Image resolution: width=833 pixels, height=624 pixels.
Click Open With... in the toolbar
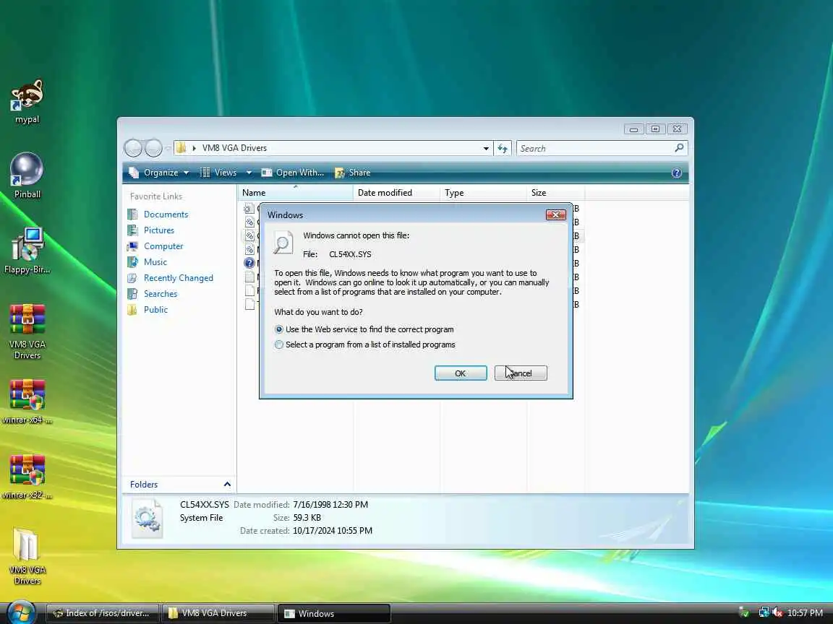[293, 173]
